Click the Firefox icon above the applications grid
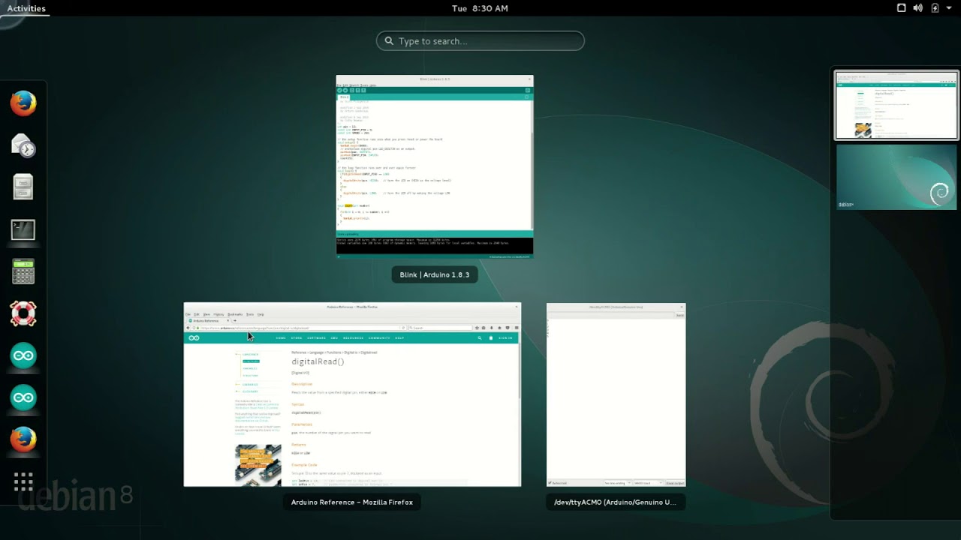Image resolution: width=961 pixels, height=540 pixels. pos(23,439)
